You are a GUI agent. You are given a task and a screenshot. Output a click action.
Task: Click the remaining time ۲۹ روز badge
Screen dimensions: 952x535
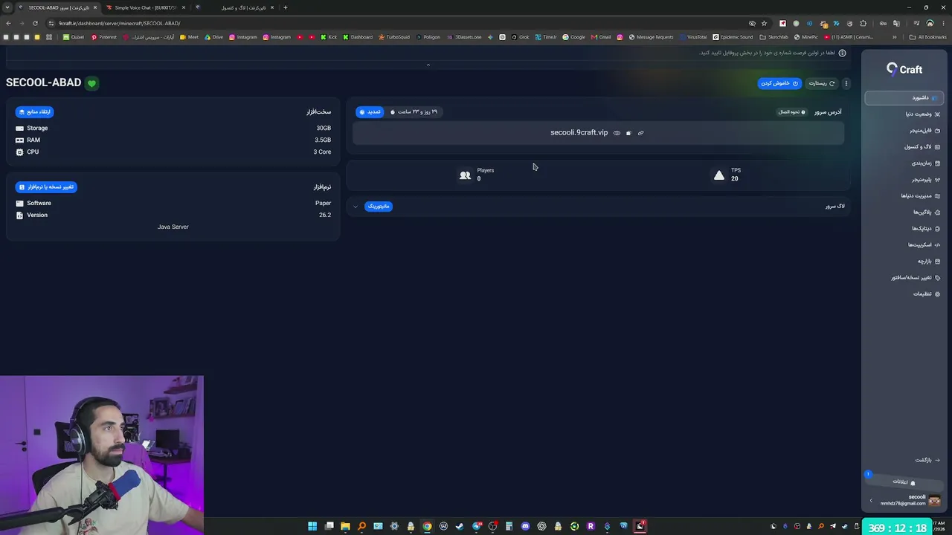pos(414,112)
